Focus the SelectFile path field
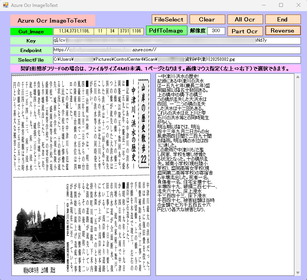 177,60
